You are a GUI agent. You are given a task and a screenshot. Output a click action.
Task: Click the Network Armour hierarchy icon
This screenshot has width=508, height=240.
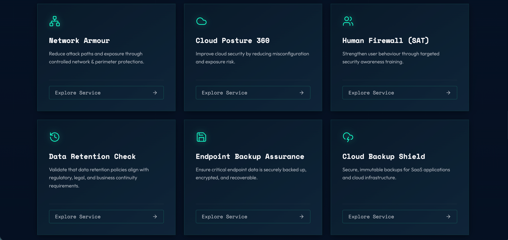pyautogui.click(x=55, y=21)
